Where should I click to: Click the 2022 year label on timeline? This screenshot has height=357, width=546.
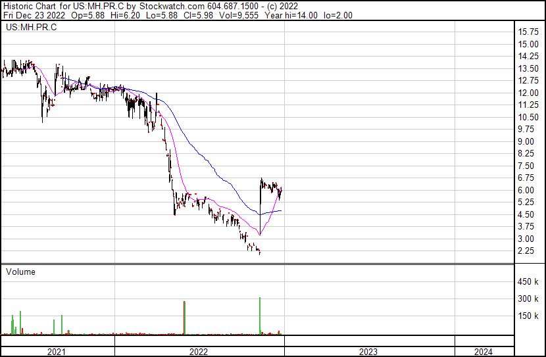[199, 352]
